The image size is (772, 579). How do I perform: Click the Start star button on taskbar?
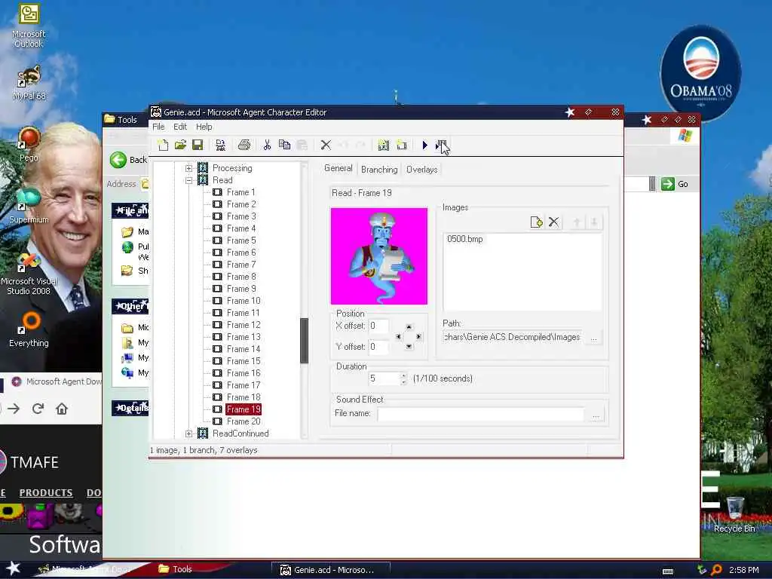14,568
